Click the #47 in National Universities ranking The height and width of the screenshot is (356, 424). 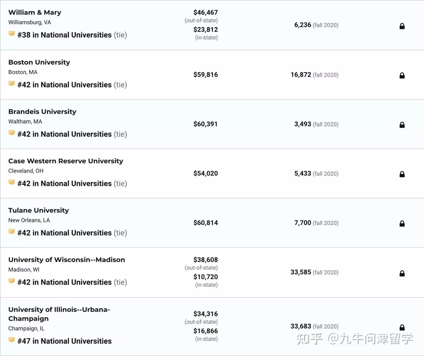(x=65, y=341)
